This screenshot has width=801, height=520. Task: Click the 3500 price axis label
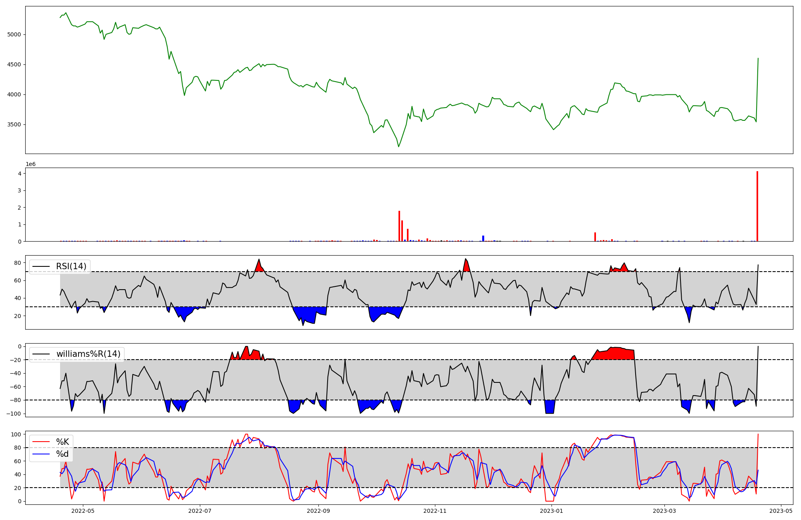point(14,124)
